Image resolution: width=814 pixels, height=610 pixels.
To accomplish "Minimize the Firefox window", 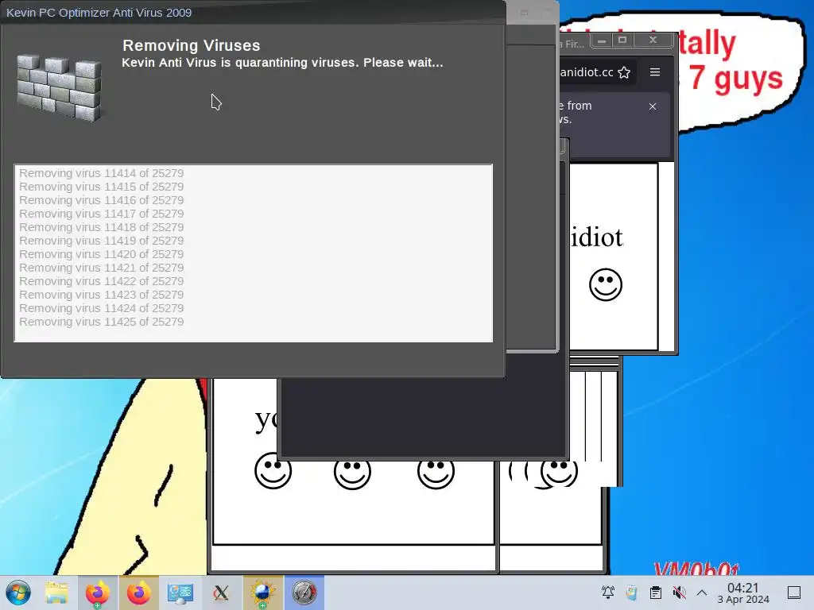I will 602,40.
